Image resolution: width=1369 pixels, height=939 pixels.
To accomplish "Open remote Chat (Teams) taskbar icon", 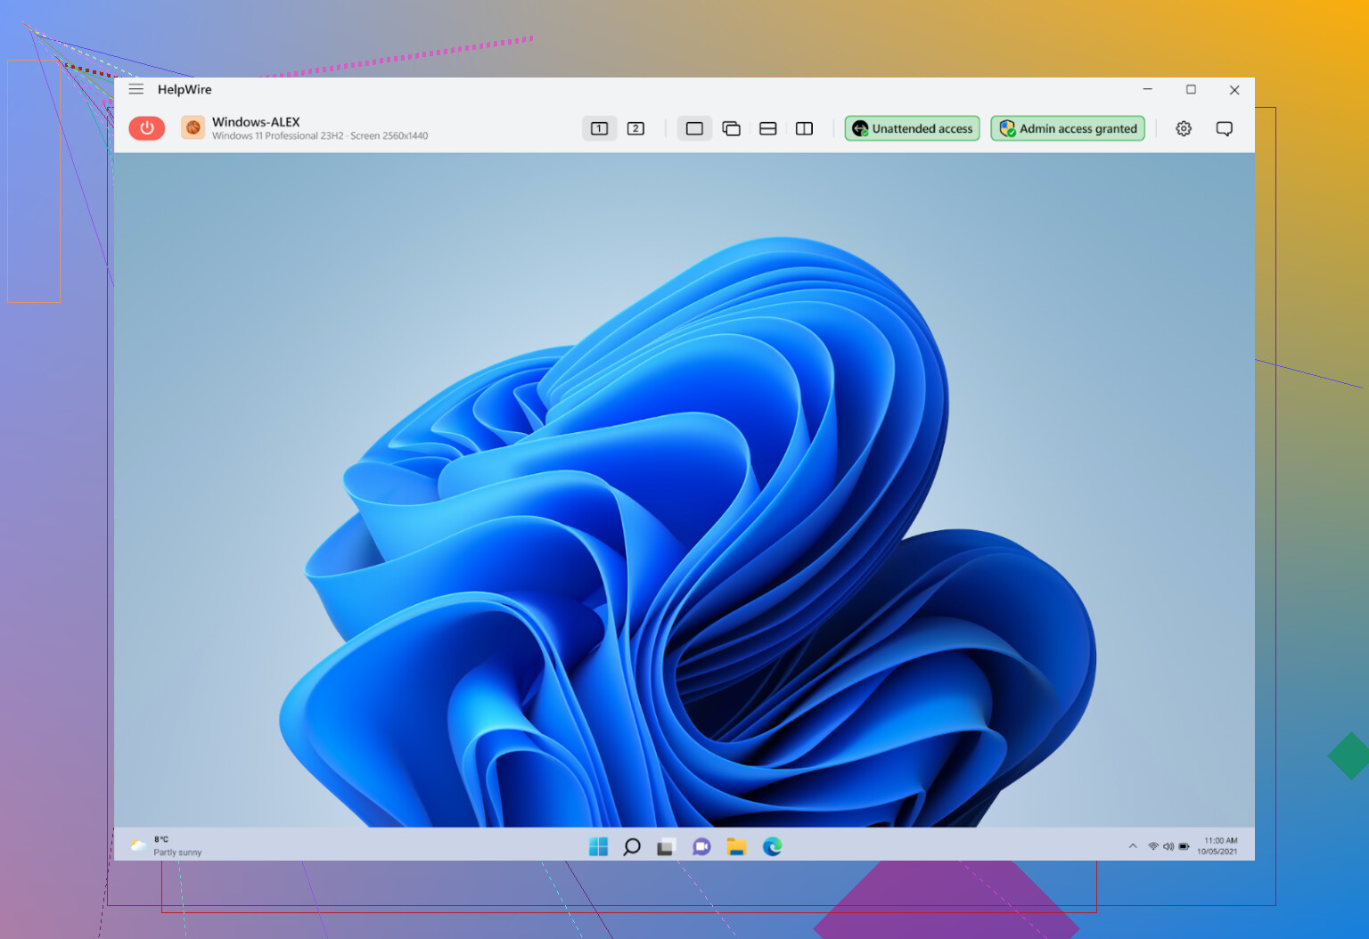I will [x=701, y=846].
